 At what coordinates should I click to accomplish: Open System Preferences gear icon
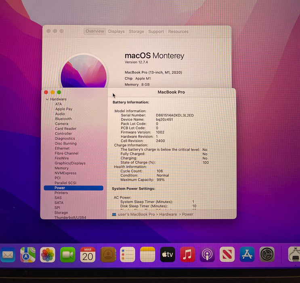click(x=267, y=255)
